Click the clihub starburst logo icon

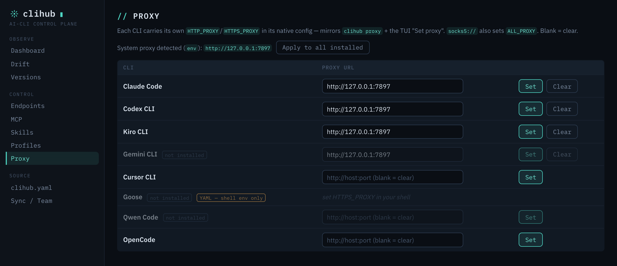[14, 14]
